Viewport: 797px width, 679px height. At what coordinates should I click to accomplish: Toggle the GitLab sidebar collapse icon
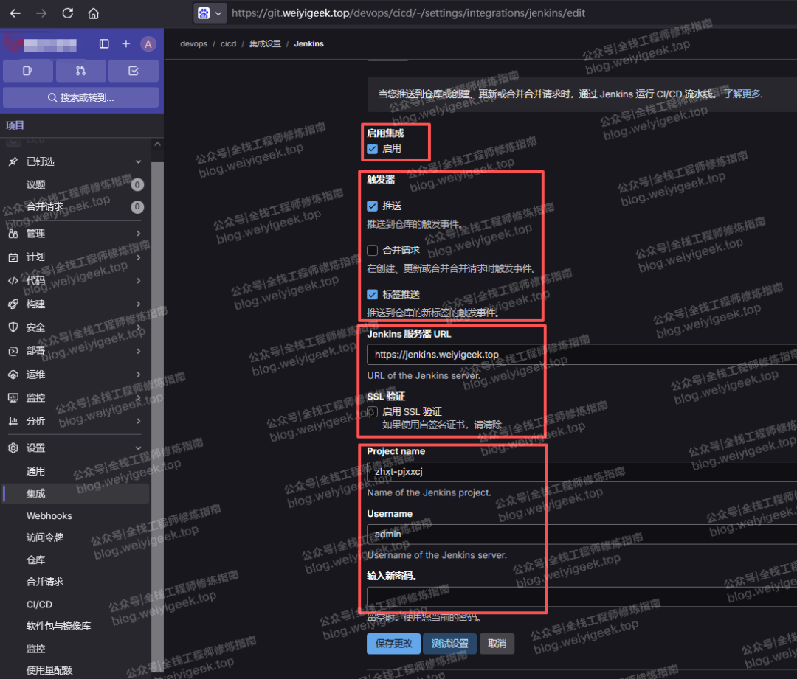[x=104, y=43]
